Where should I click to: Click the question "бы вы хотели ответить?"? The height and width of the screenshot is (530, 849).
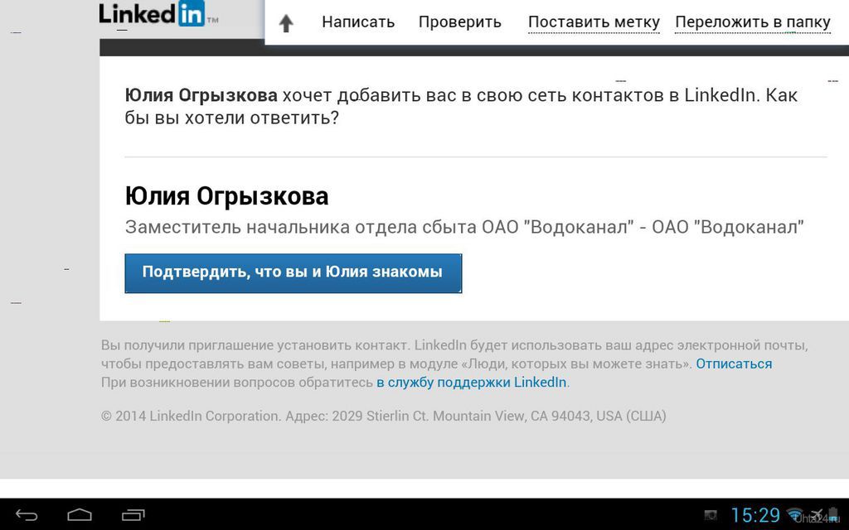[x=232, y=118]
